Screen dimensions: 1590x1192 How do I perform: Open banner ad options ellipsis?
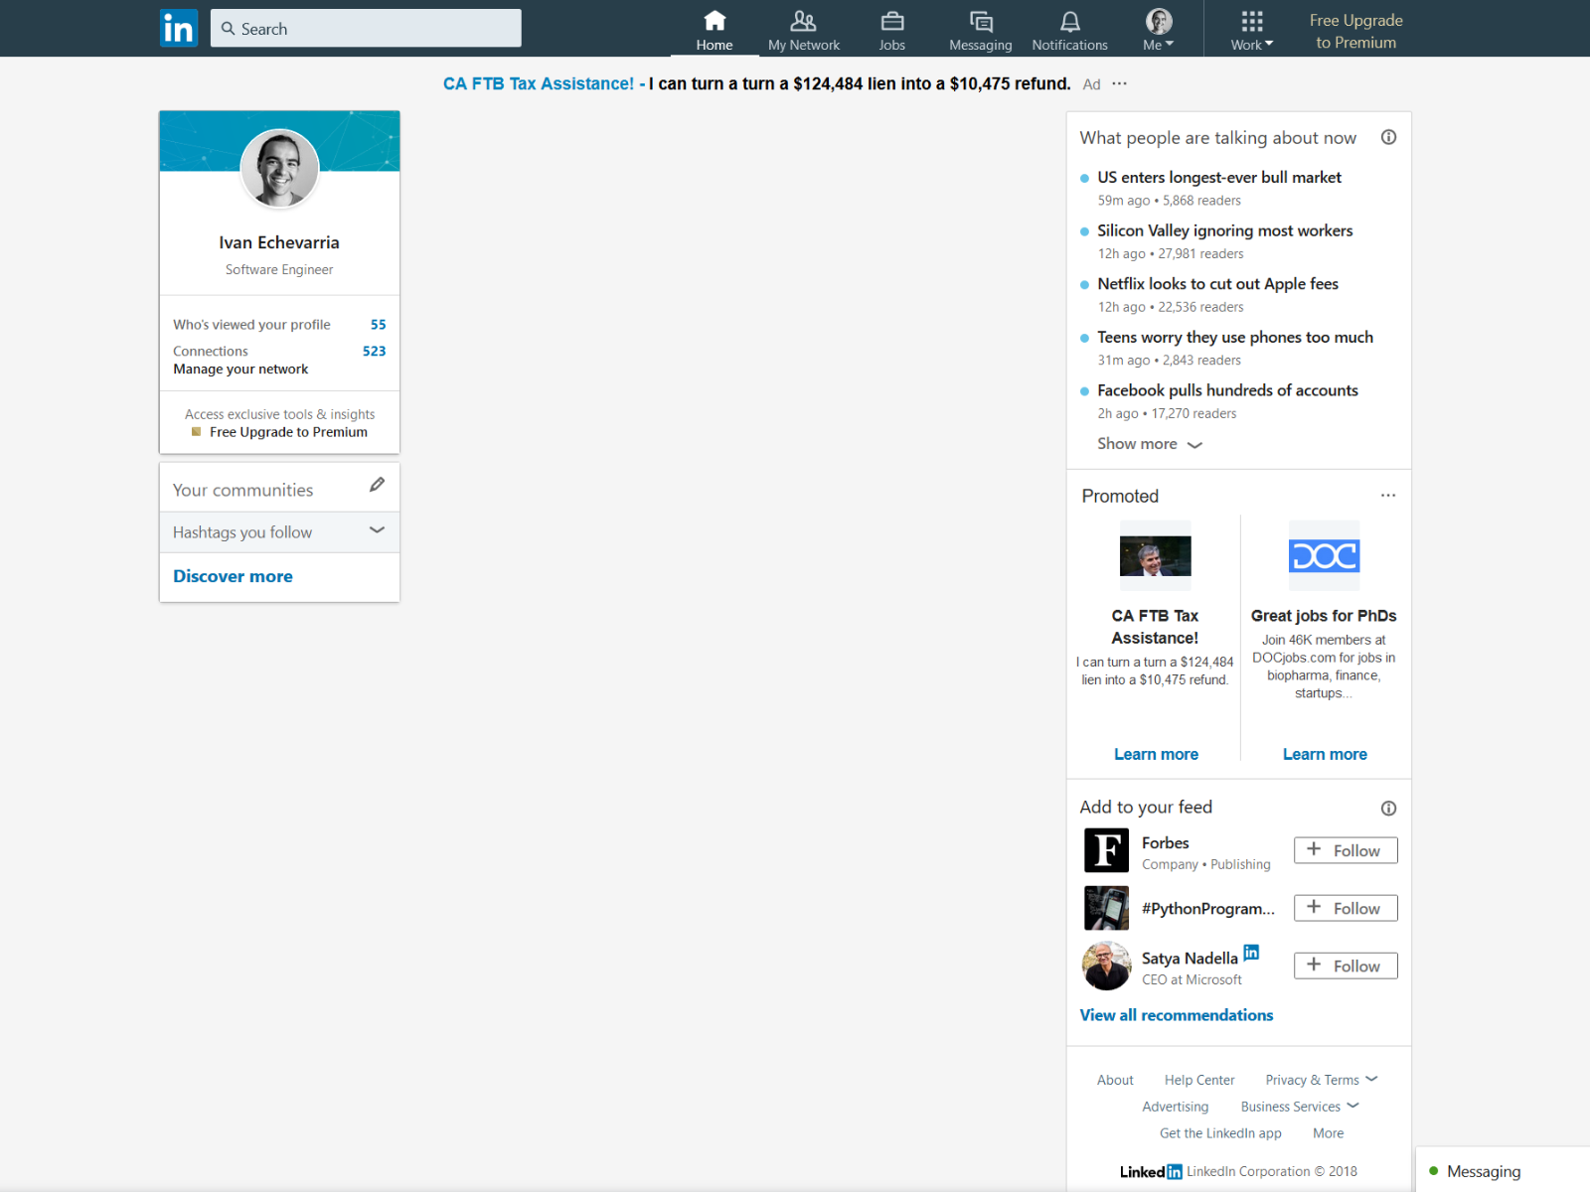pos(1119,83)
